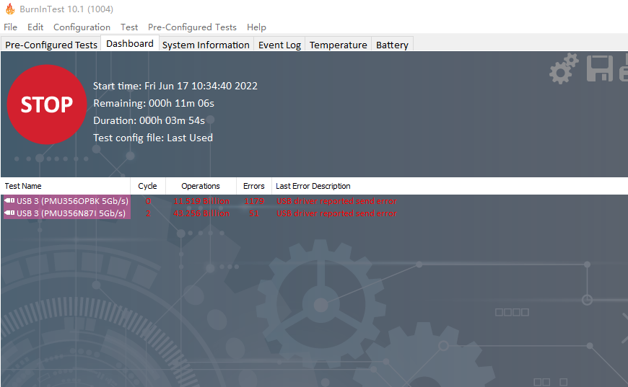Screen dimensions: 628x387
Task: Click the 11.519 Billion operations value
Action: pos(201,200)
